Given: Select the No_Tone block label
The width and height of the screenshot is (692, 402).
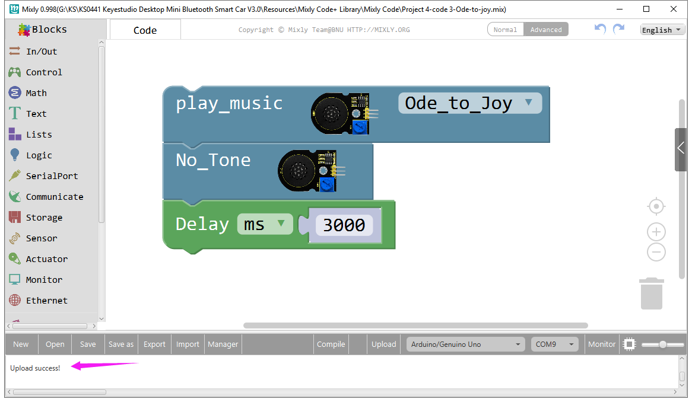Looking at the screenshot, I should (x=213, y=160).
